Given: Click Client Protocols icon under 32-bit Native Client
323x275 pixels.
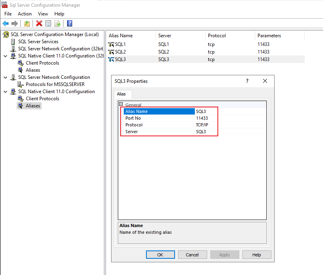Looking at the screenshot, I should (20, 63).
